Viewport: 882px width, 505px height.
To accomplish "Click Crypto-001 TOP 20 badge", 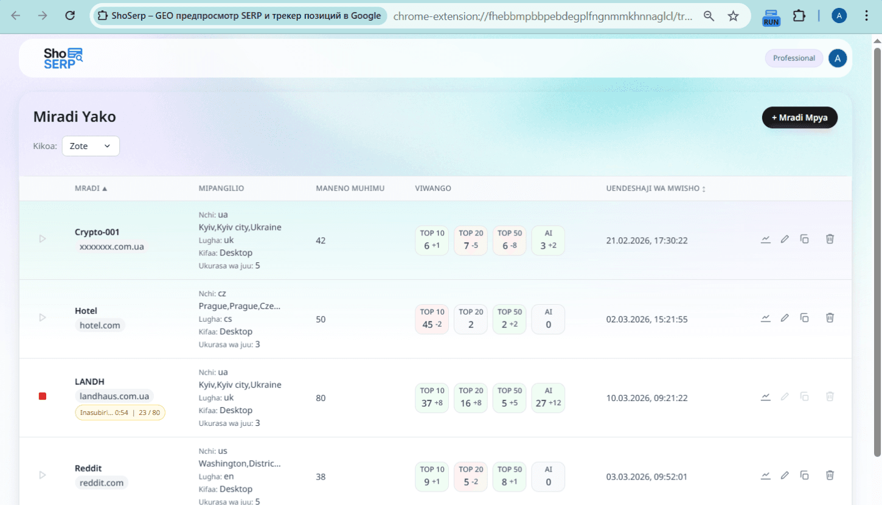I will [471, 240].
